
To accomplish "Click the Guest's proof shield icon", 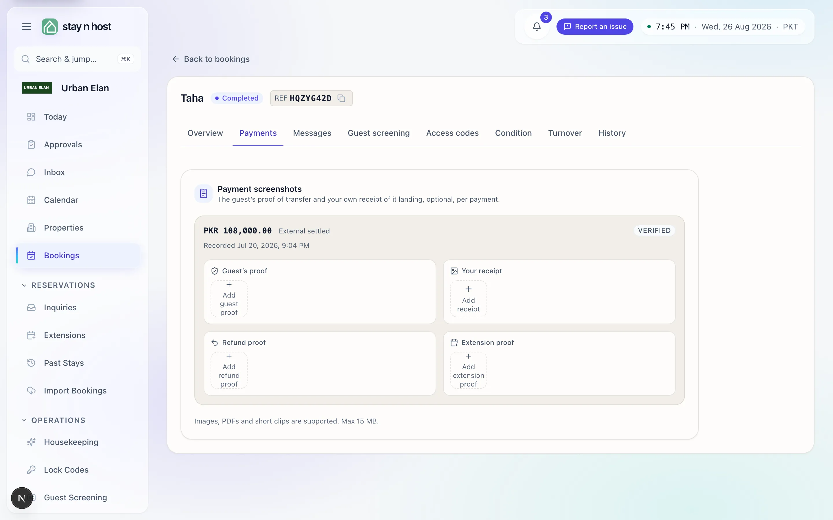I will click(214, 271).
